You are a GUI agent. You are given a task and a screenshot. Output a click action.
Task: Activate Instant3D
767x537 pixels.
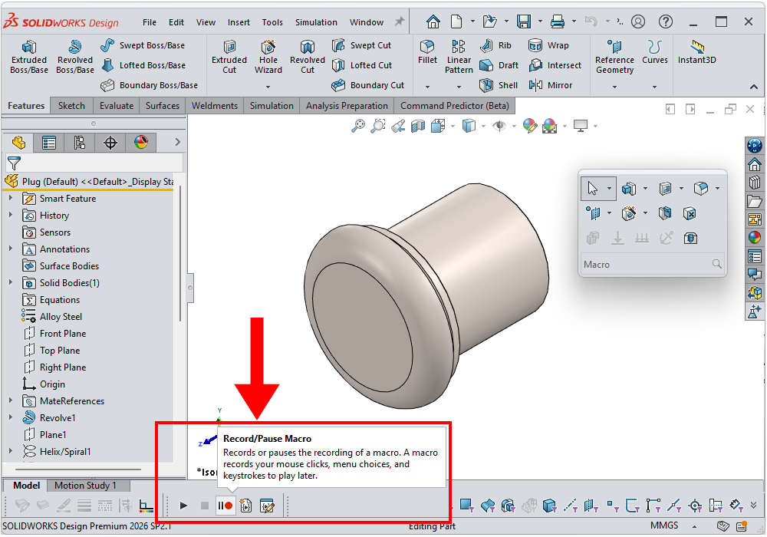click(696, 52)
